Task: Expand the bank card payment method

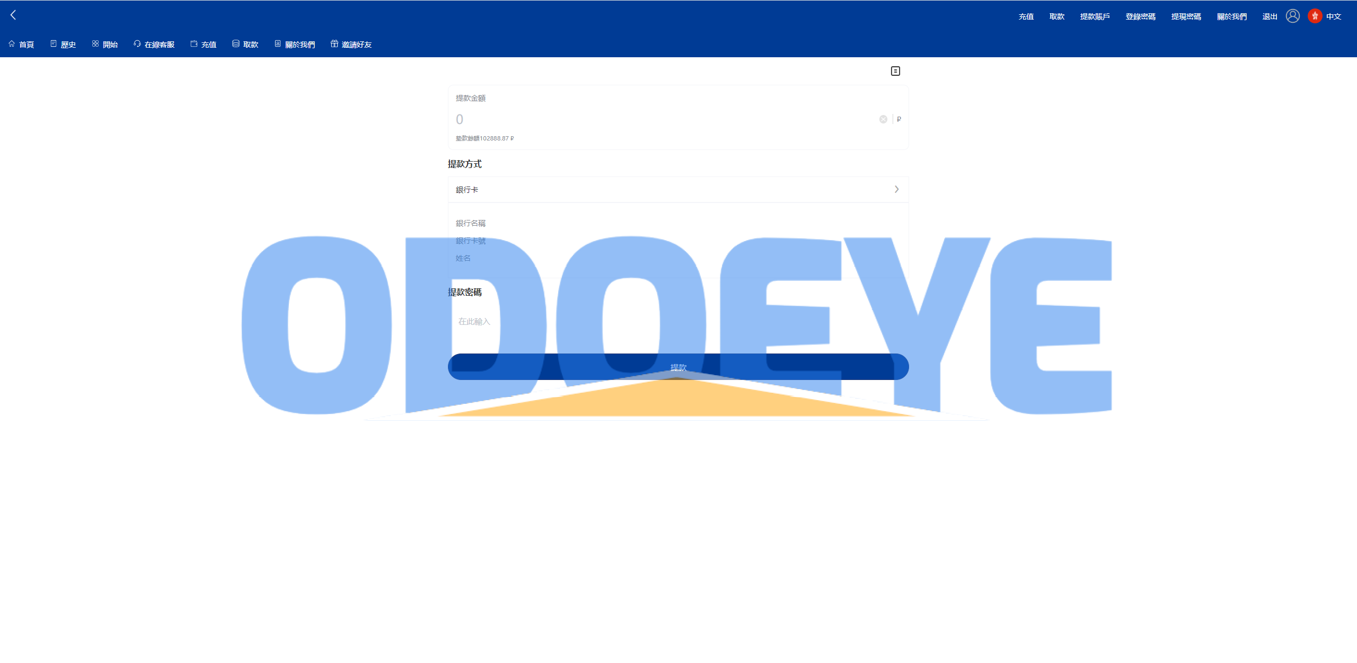Action: [896, 189]
